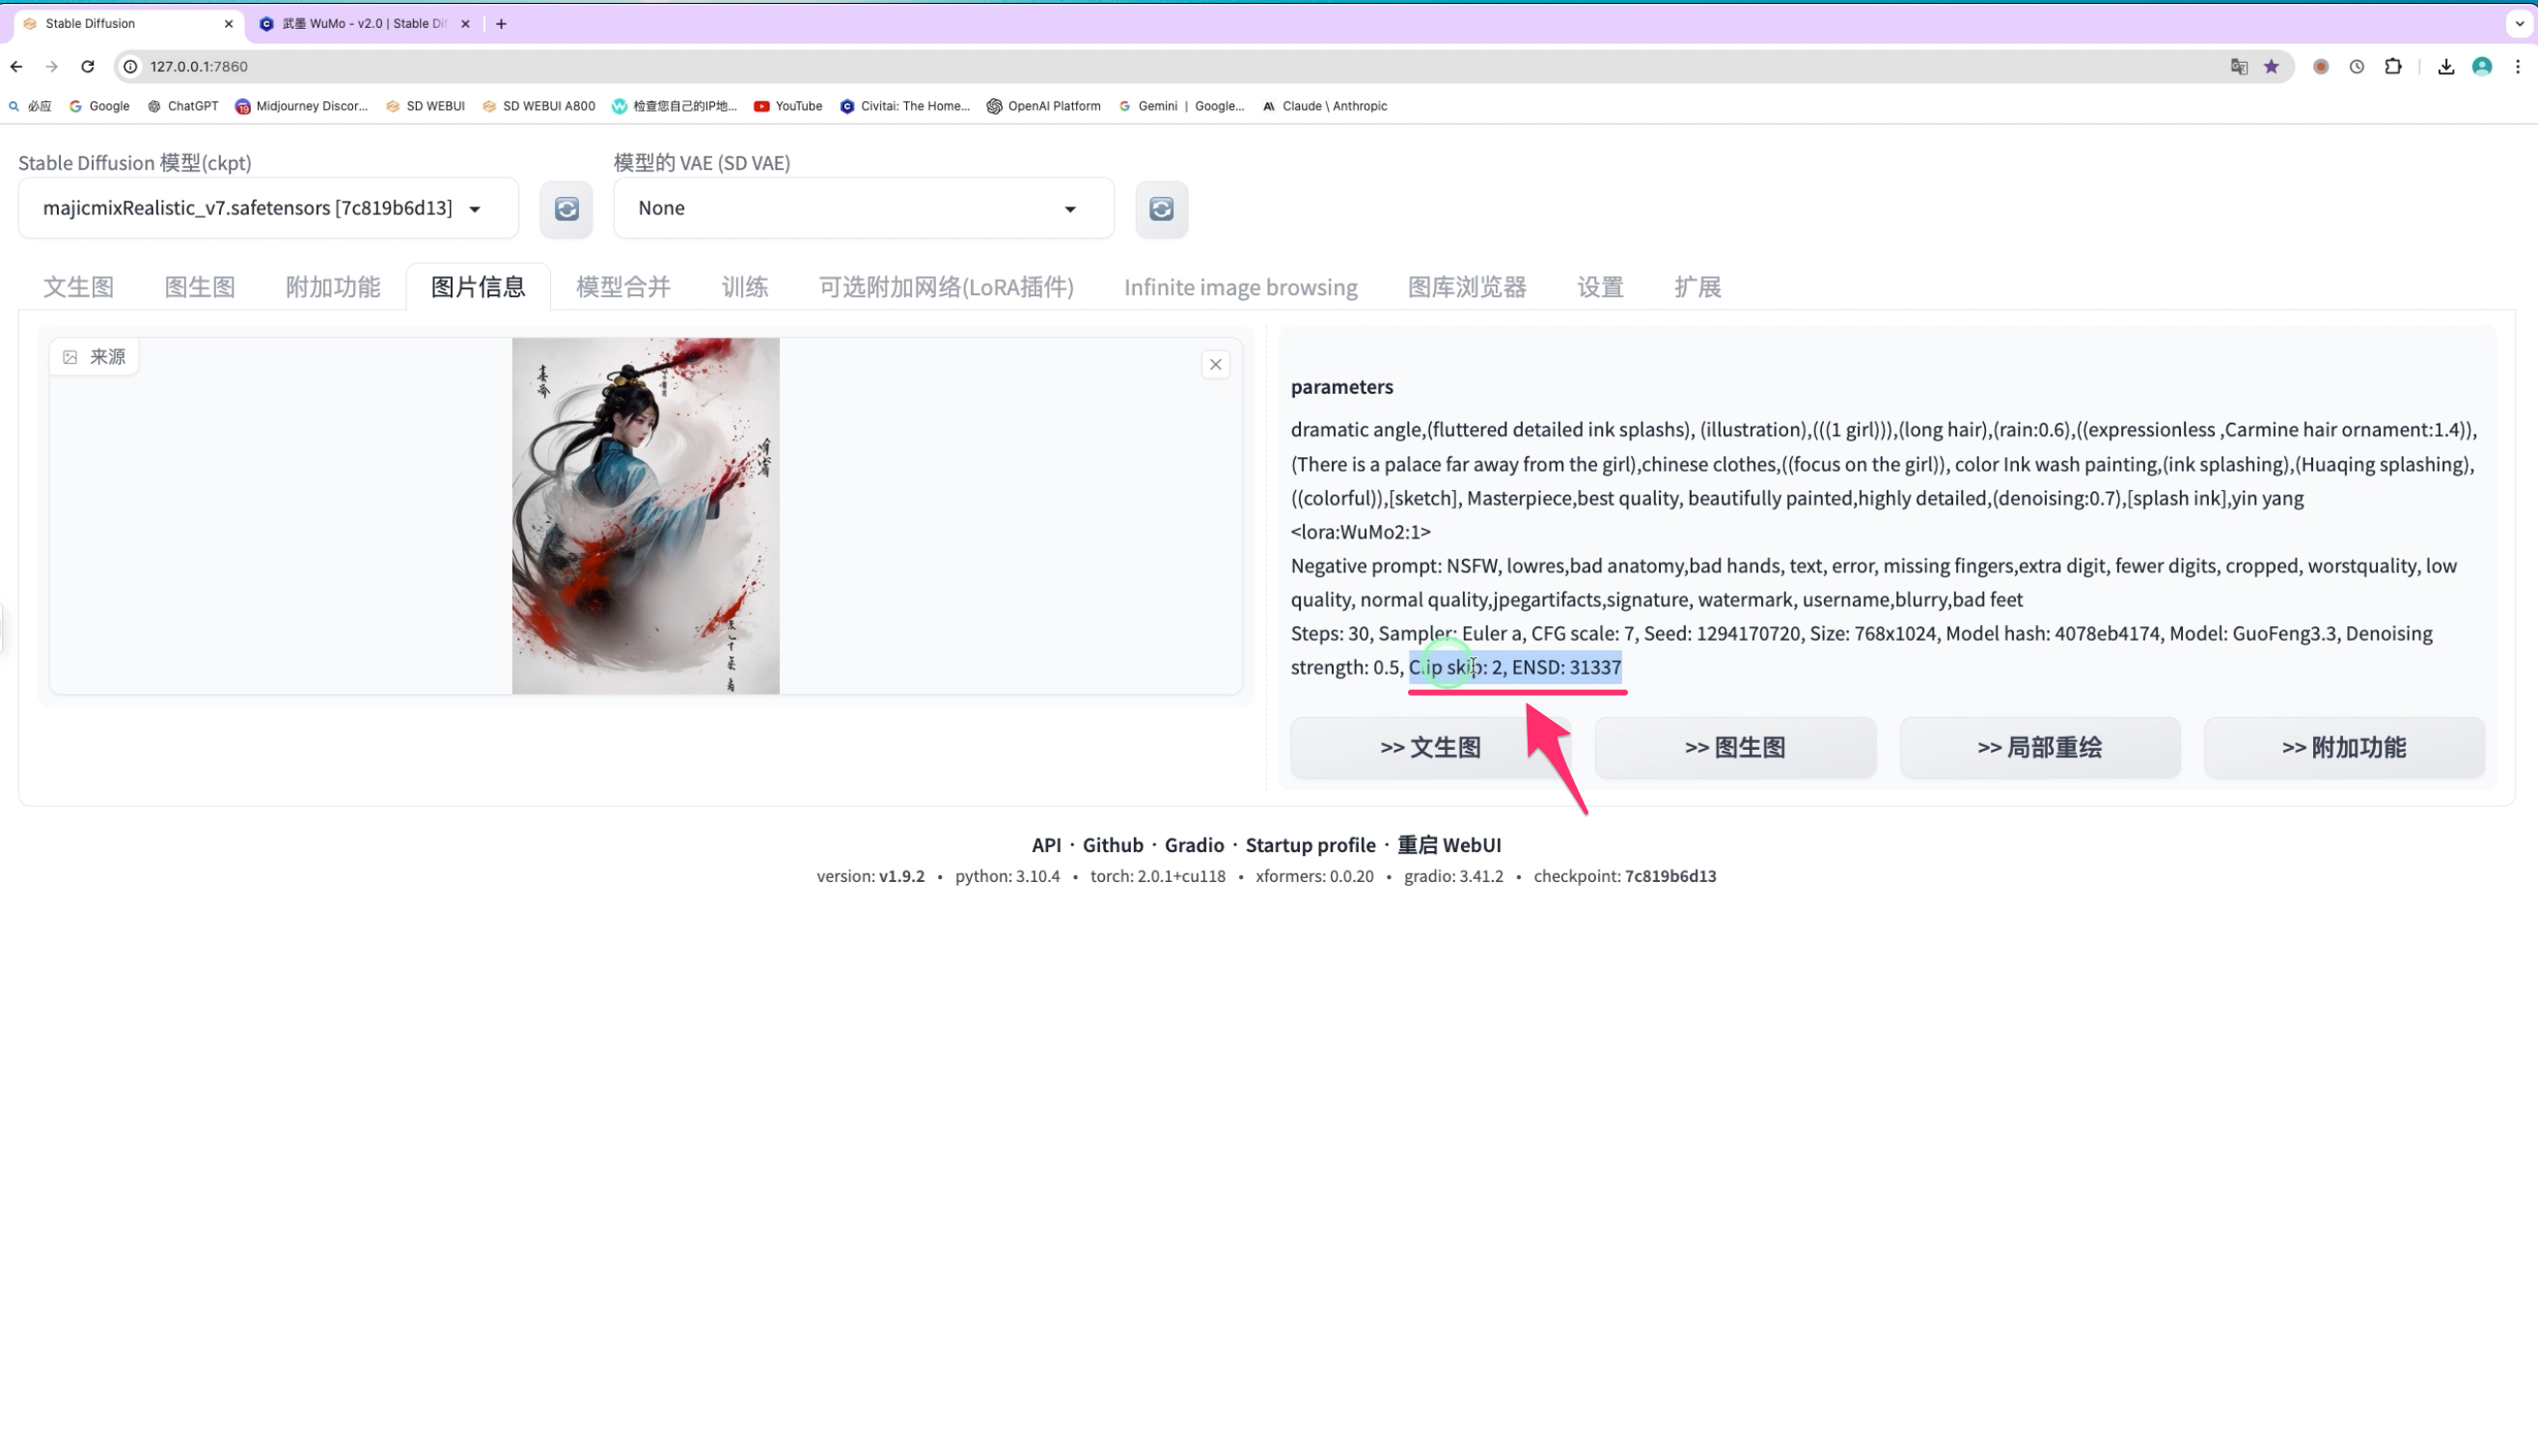Open the API footer link
2538x1432 pixels.
[x=1046, y=845]
